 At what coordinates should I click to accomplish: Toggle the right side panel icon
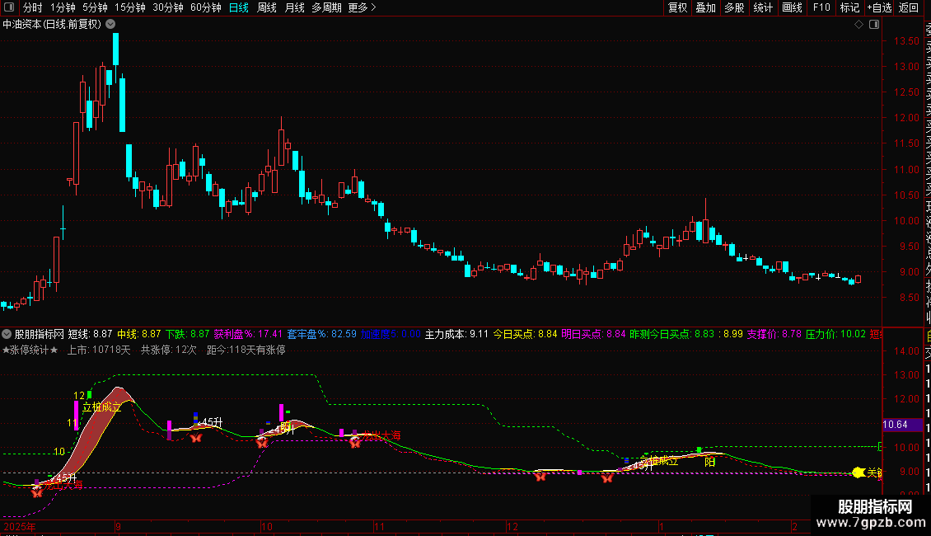coord(874,25)
